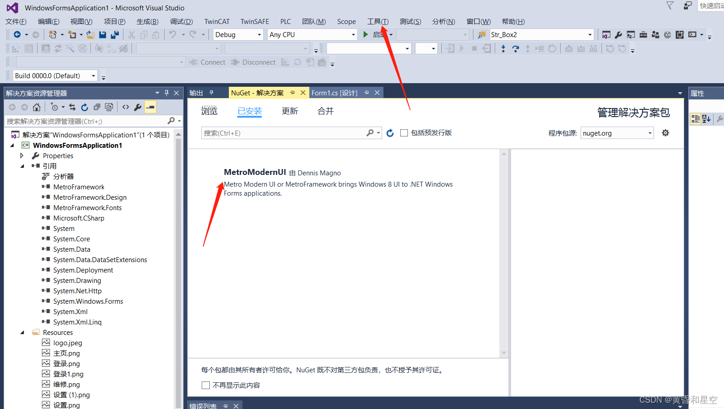The width and height of the screenshot is (724, 409).
Task: Select the logo.jpeg resource file
Action: tap(68, 343)
